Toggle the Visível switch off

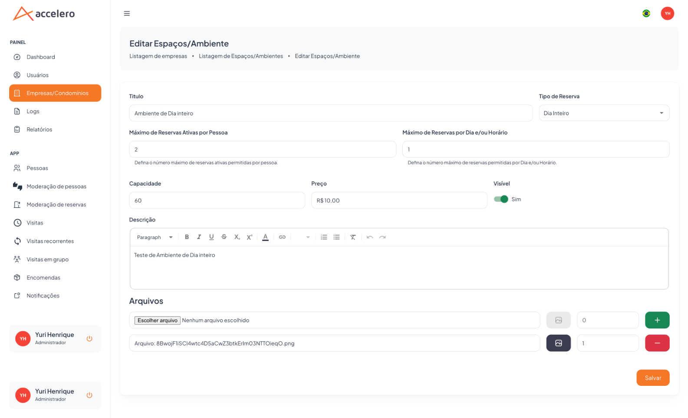click(501, 199)
